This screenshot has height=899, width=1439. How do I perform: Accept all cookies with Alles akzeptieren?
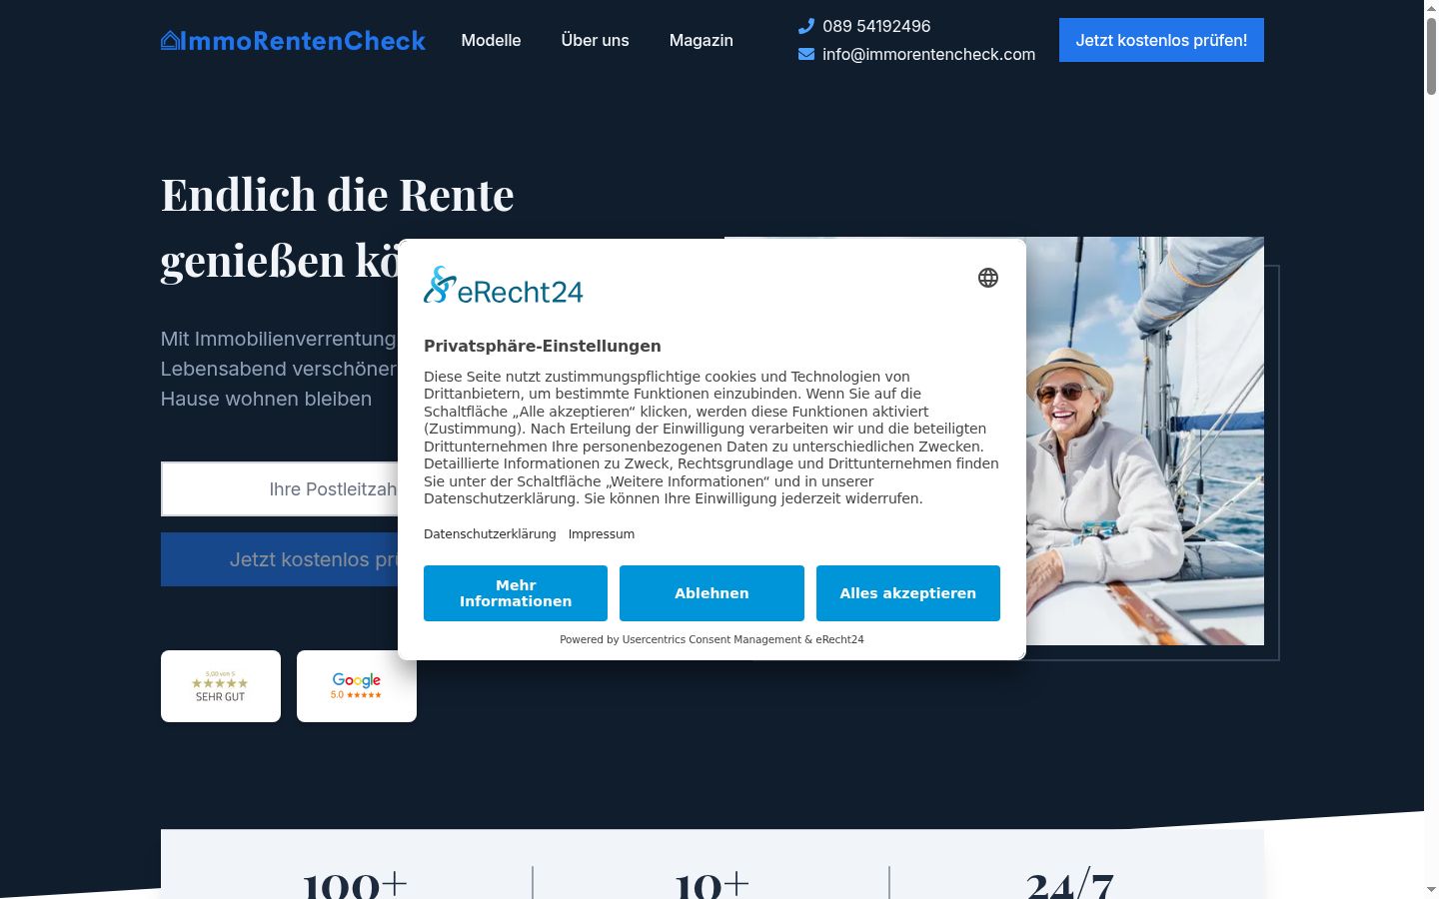pyautogui.click(x=908, y=593)
